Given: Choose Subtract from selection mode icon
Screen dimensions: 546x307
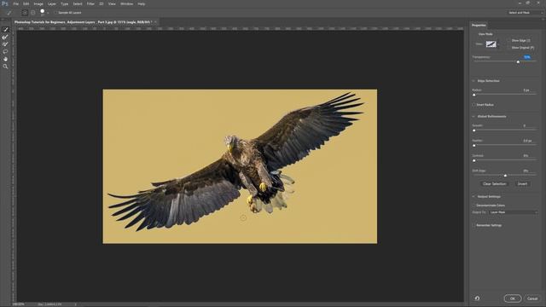Looking at the screenshot, I should pos(32,13).
